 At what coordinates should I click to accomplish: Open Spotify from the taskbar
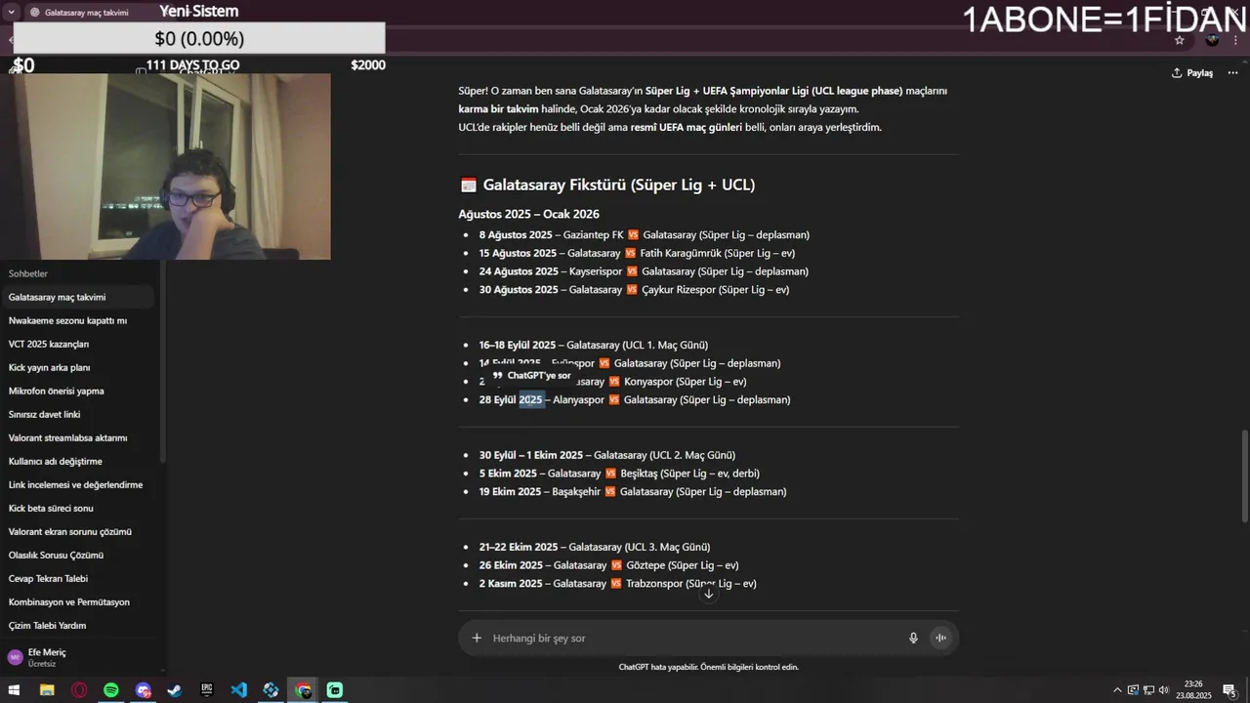[x=111, y=690]
